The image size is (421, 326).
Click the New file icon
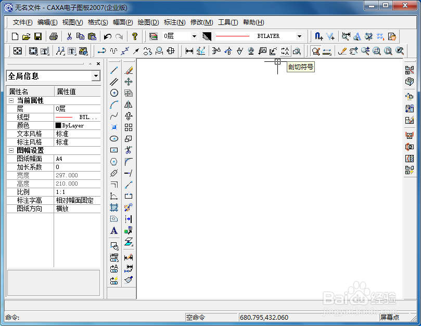(15, 36)
